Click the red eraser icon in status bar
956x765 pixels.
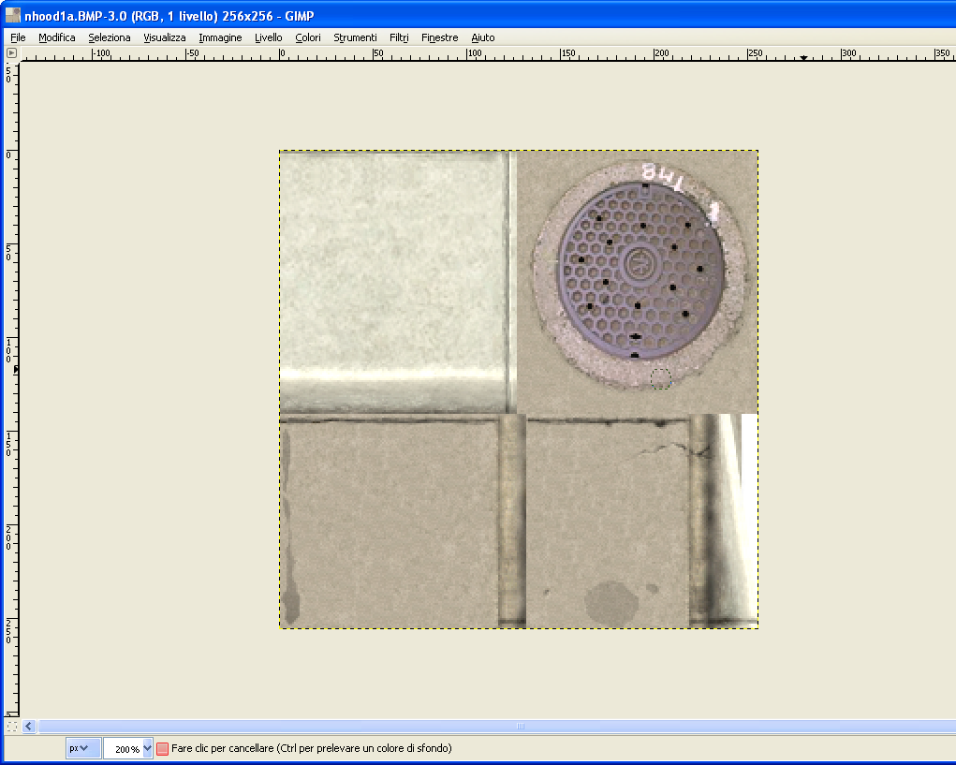coord(162,748)
